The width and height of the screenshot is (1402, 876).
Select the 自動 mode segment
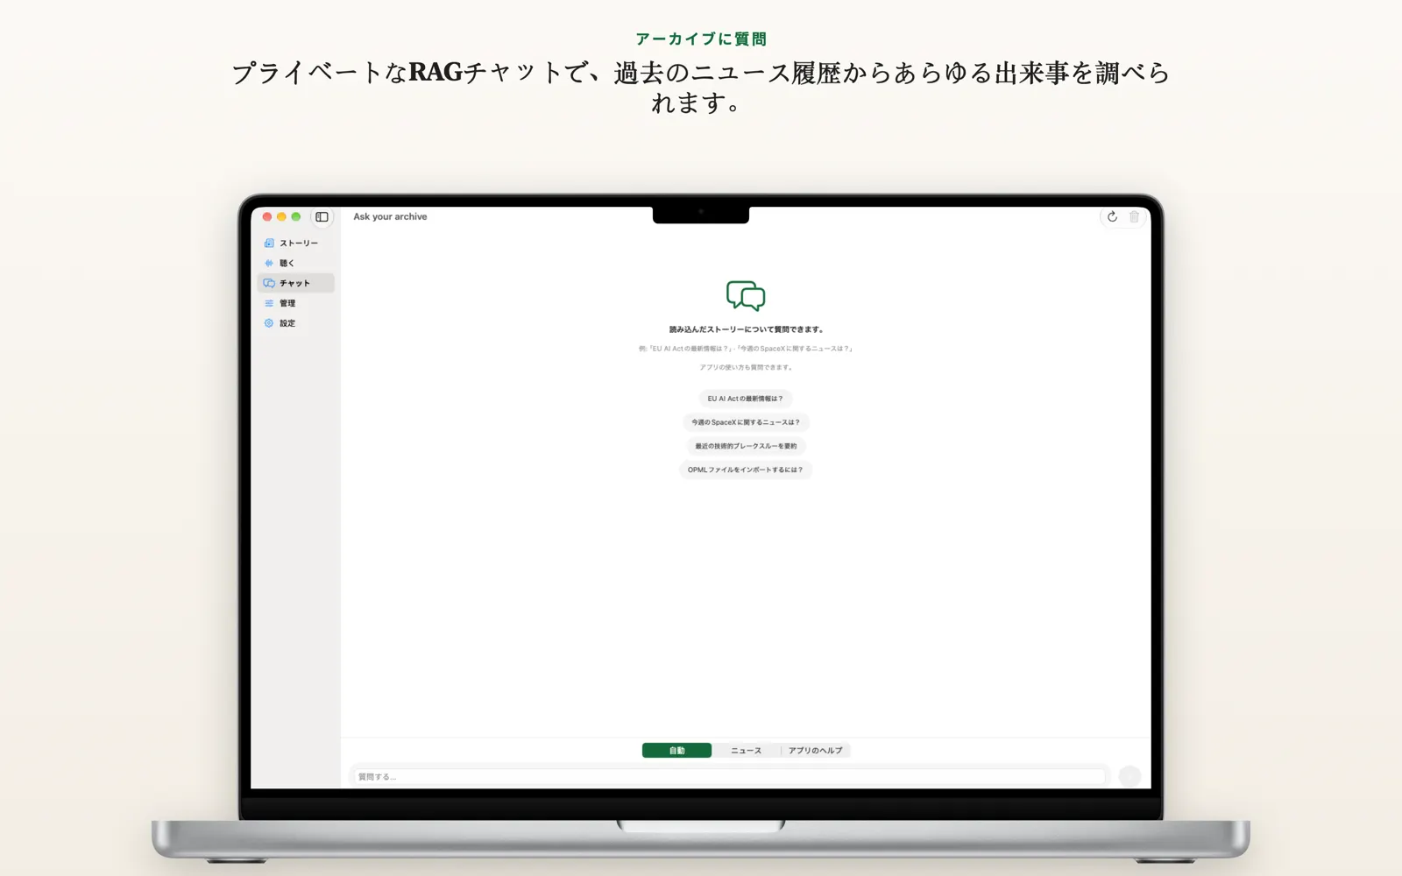pos(676,751)
